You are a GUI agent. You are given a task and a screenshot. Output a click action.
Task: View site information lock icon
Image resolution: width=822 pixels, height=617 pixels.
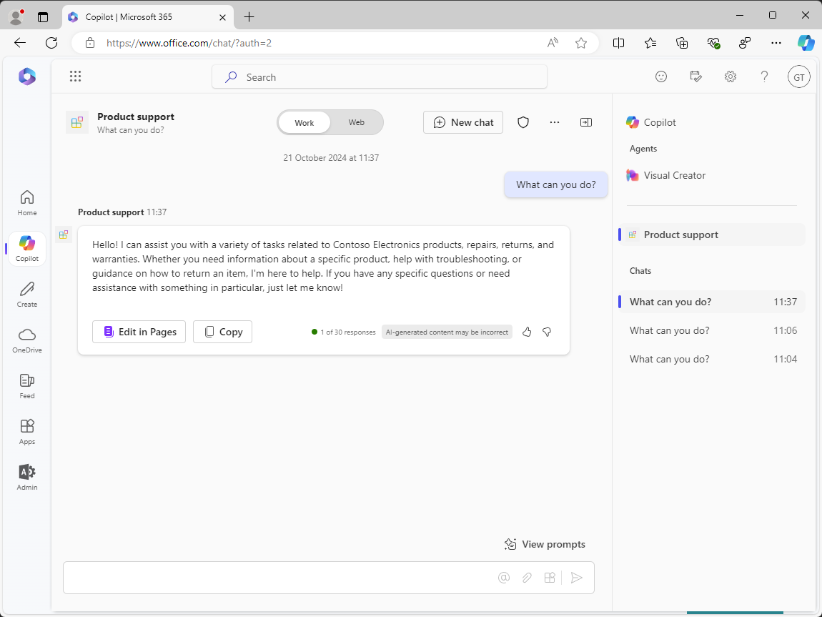(x=90, y=43)
